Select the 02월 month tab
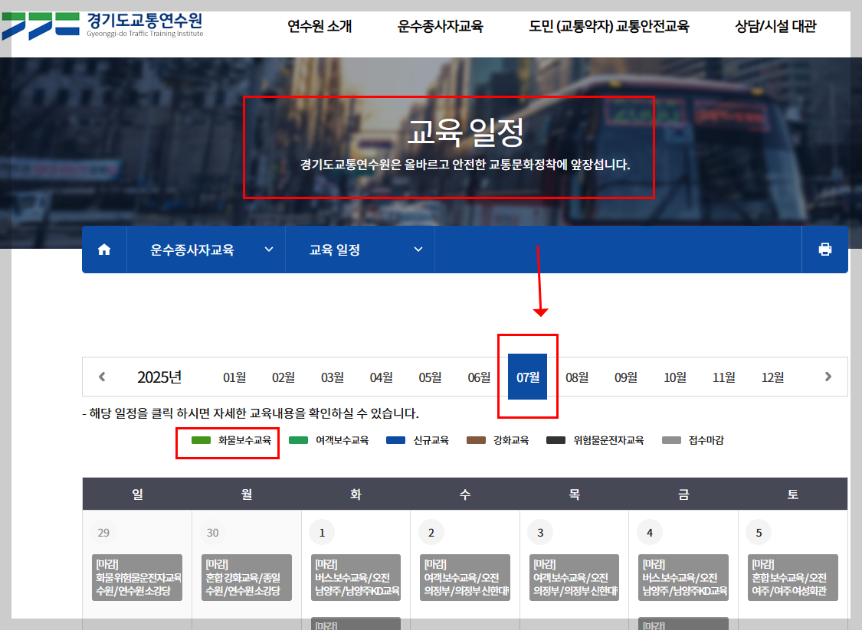This screenshot has height=630, width=862. (283, 377)
